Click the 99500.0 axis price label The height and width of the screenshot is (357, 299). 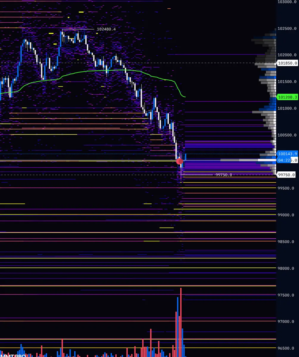pyautogui.click(x=286, y=188)
